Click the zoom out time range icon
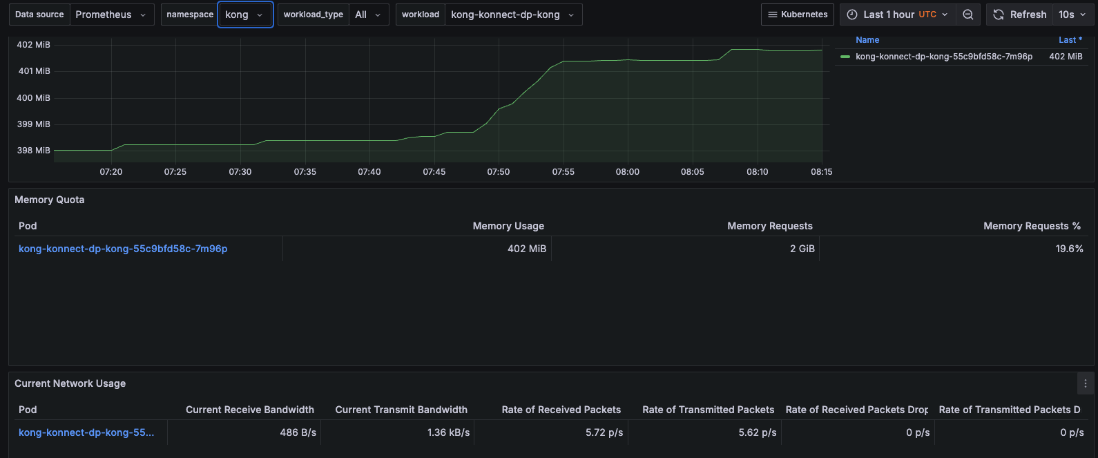 pyautogui.click(x=968, y=15)
